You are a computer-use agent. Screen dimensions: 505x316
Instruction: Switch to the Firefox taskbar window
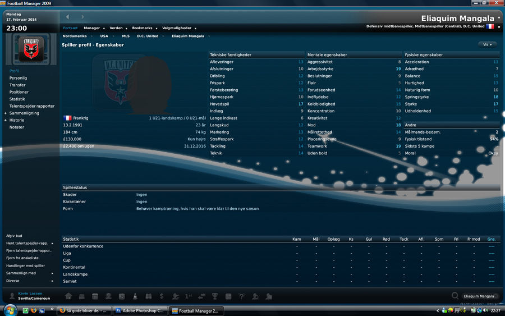click(84, 310)
